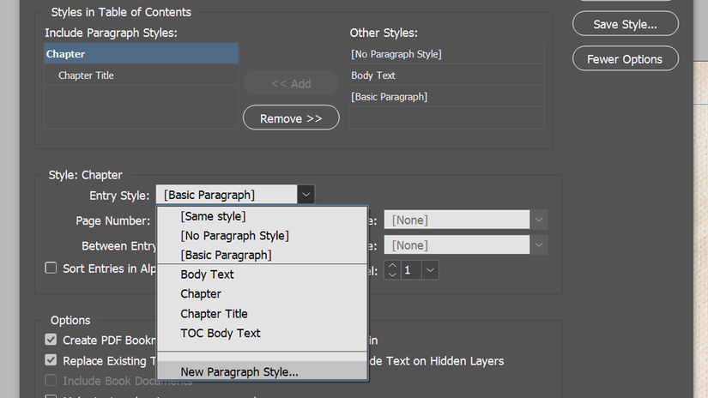Uncheck Replace Existing Table of Contents

pyautogui.click(x=51, y=360)
